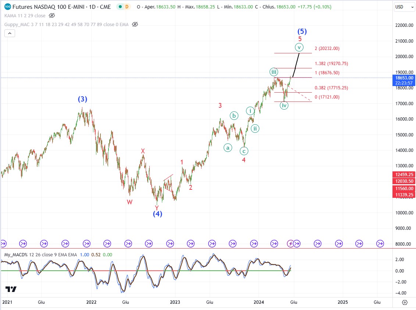The height and width of the screenshot is (310, 416).
Task: Click the red 12459.25 price label
Action: click(x=404, y=175)
